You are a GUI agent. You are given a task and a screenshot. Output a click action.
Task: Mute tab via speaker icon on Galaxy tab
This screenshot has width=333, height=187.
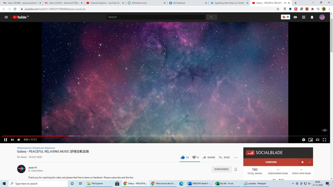(285, 3)
